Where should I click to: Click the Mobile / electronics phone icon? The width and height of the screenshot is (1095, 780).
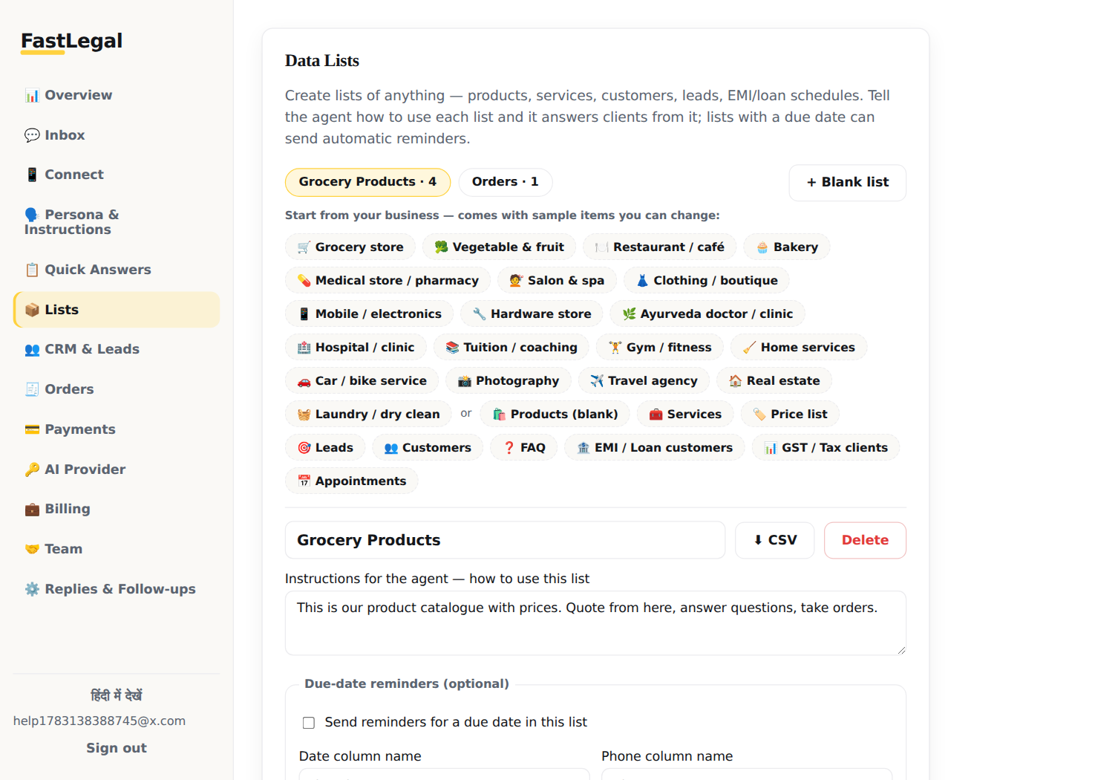[304, 314]
